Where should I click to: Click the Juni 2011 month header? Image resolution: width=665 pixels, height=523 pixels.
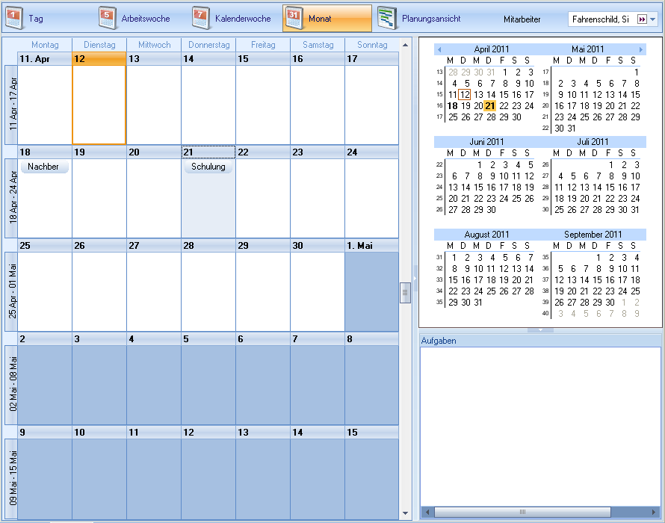tap(486, 142)
